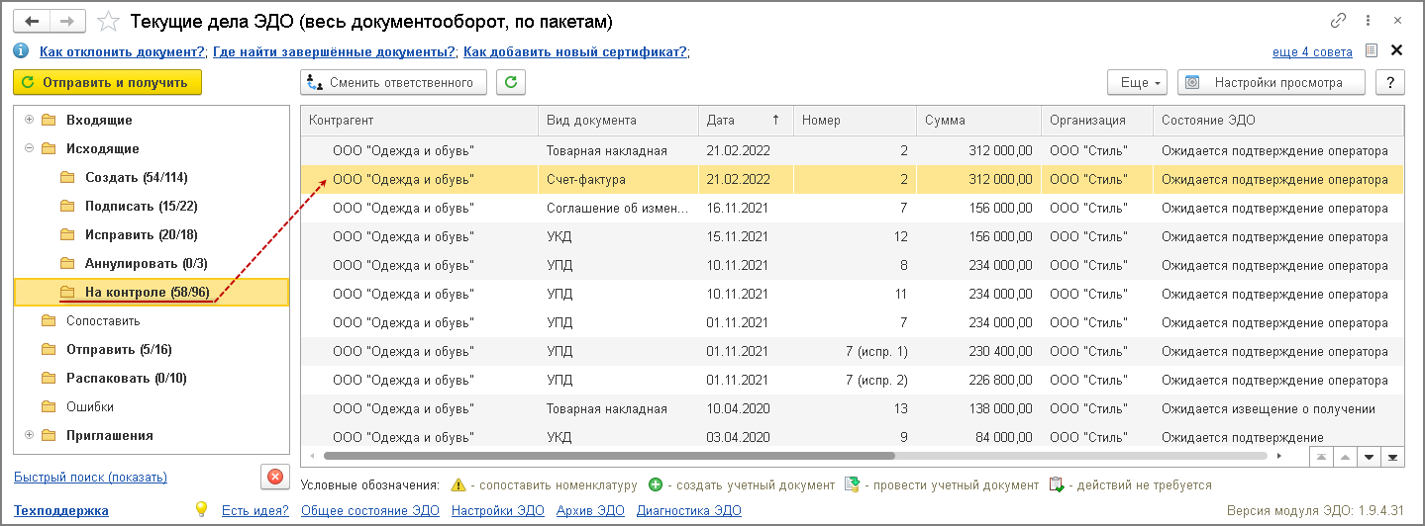Click Отправить и получить button
Image resolution: width=1425 pixels, height=526 pixels.
click(107, 83)
